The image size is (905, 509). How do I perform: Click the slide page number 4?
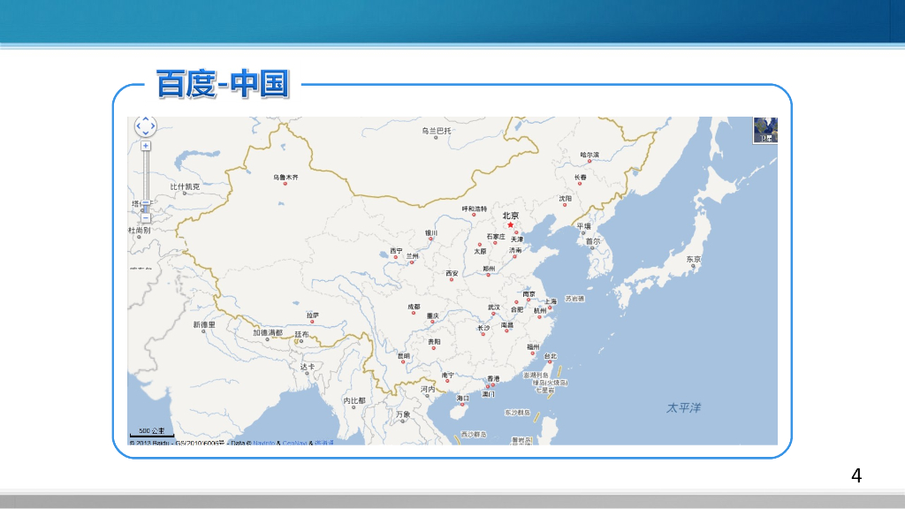[x=856, y=475]
